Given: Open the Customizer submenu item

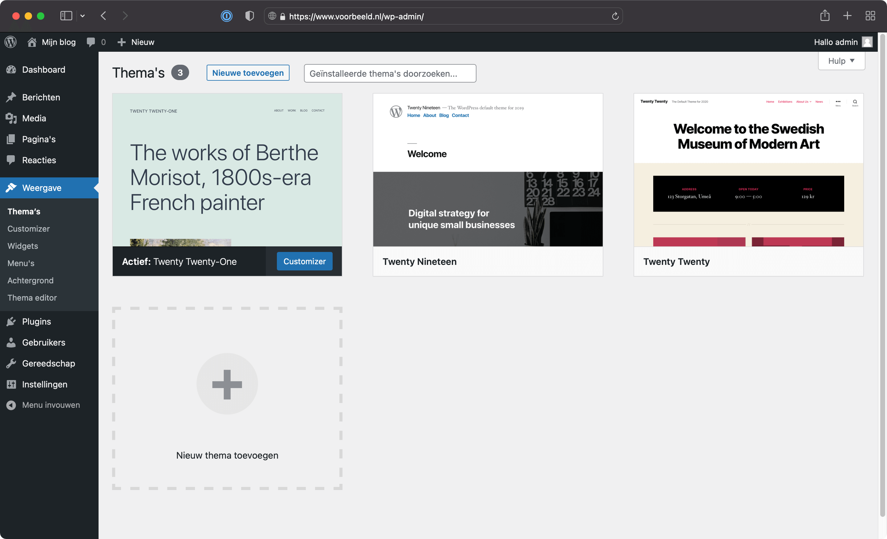Looking at the screenshot, I should click(28, 229).
